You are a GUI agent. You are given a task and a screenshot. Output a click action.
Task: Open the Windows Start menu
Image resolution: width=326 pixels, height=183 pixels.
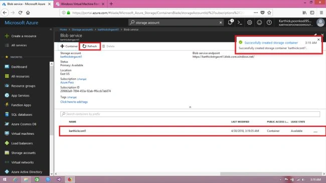pos(5,179)
